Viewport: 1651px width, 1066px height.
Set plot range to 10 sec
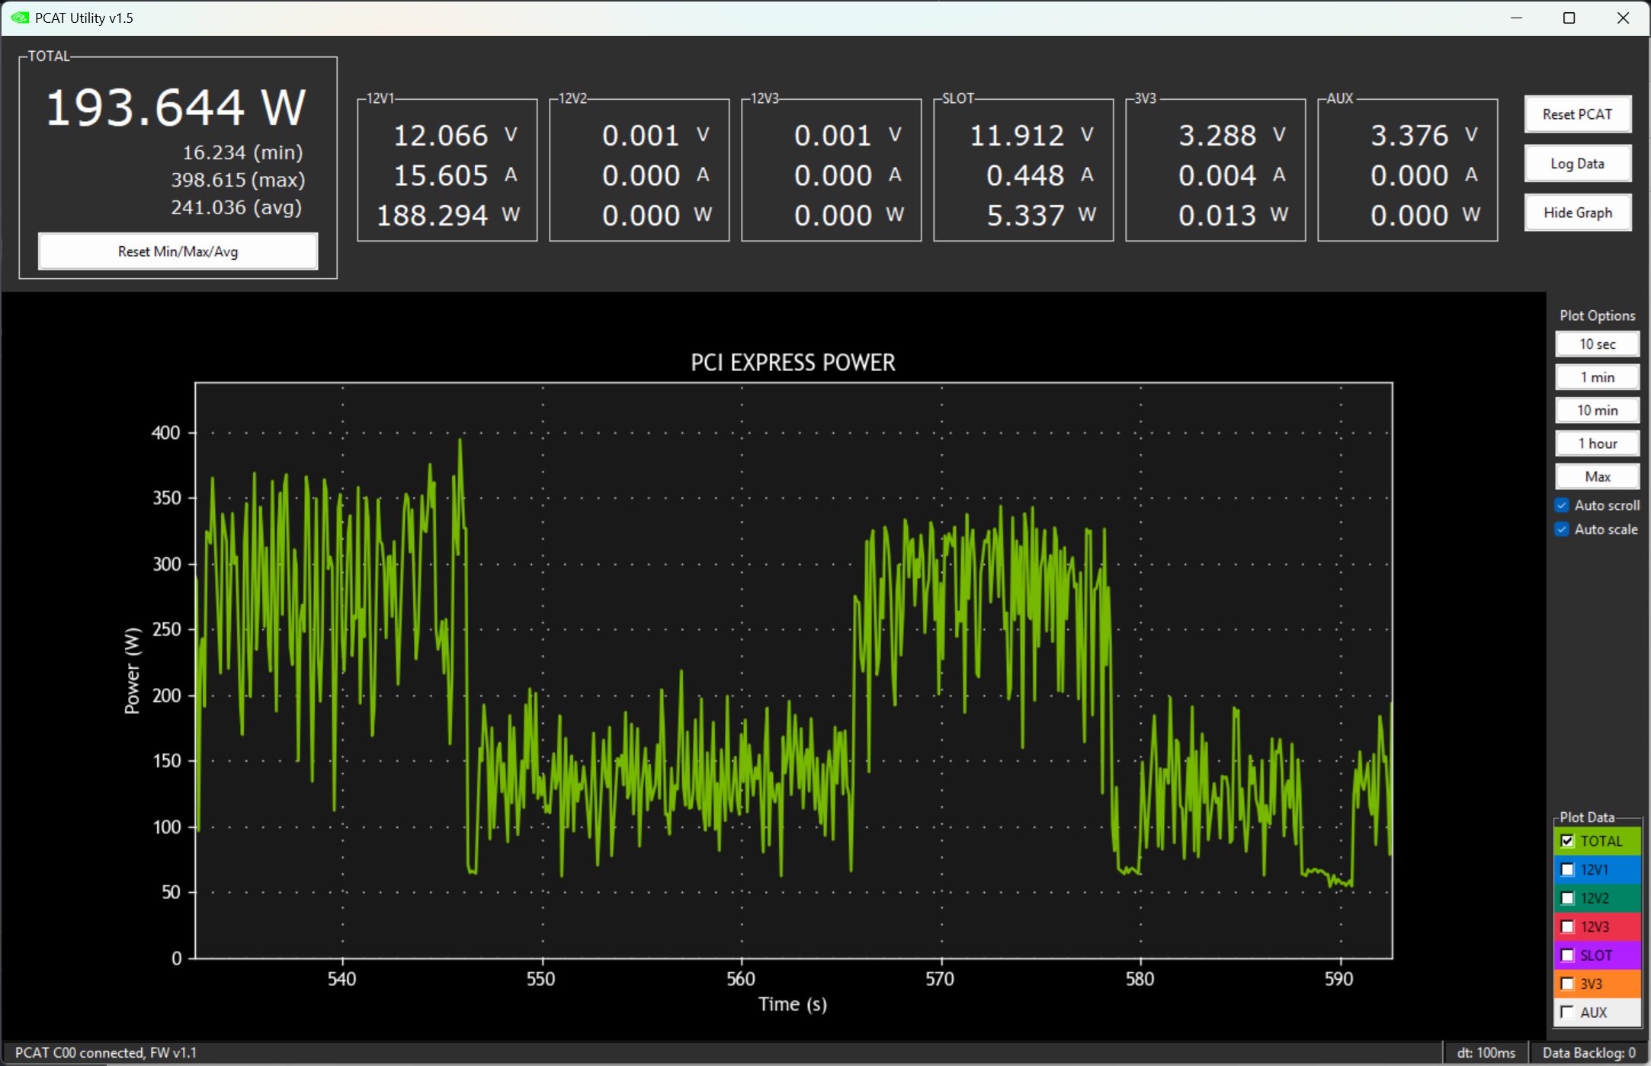click(x=1597, y=344)
